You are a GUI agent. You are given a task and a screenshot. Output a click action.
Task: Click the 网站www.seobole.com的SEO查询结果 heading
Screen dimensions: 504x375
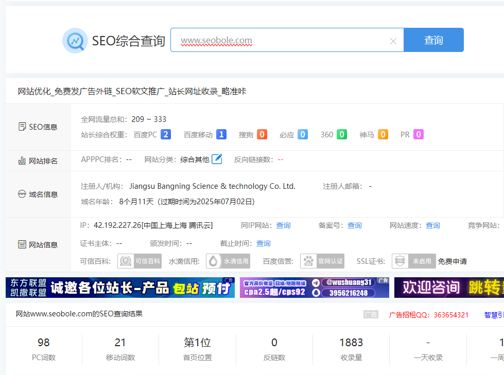(x=79, y=314)
